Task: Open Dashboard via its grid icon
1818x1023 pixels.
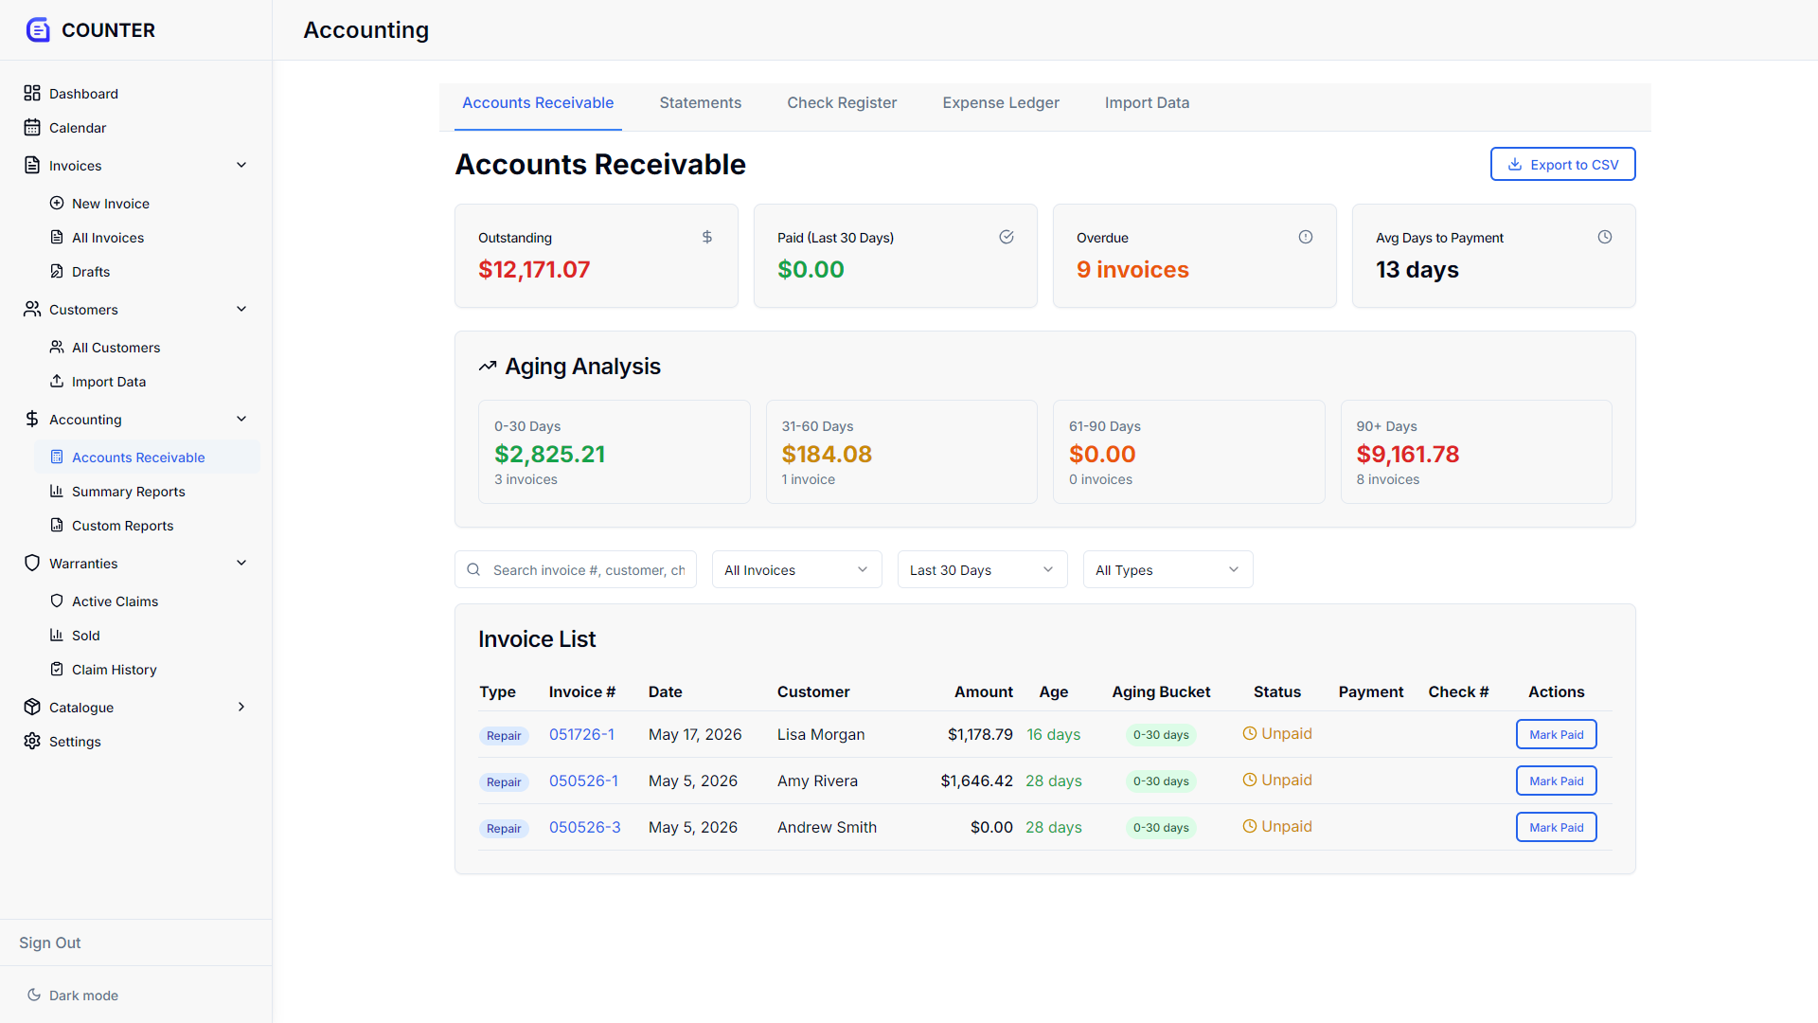Action: 32,93
